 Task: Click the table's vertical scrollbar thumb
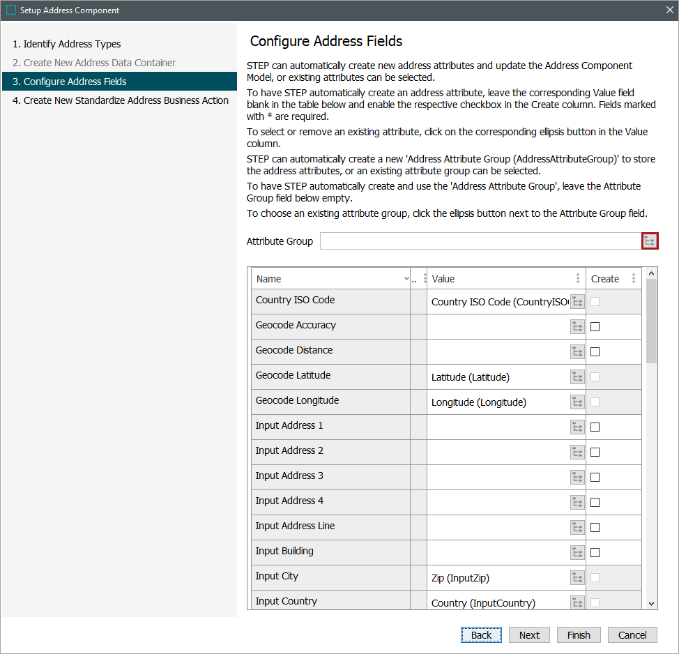651,321
